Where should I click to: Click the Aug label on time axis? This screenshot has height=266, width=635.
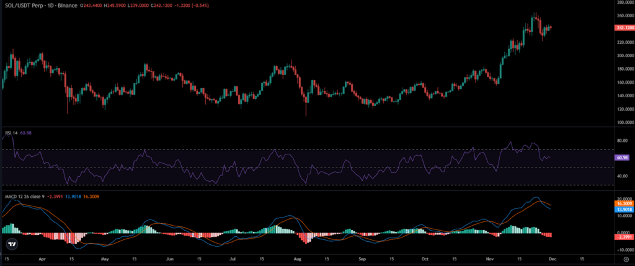tap(297, 258)
